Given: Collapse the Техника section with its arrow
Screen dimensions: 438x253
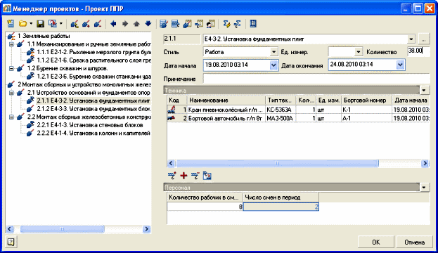Looking at the screenshot, I should (424, 90).
